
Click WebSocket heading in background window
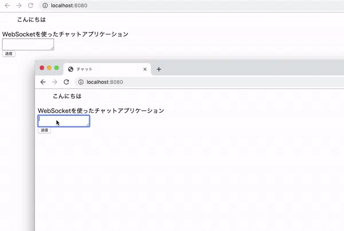(x=65, y=34)
